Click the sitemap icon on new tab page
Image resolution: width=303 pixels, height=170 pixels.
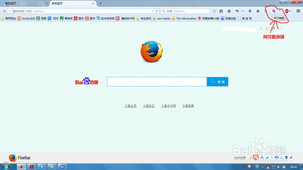(x=261, y=28)
